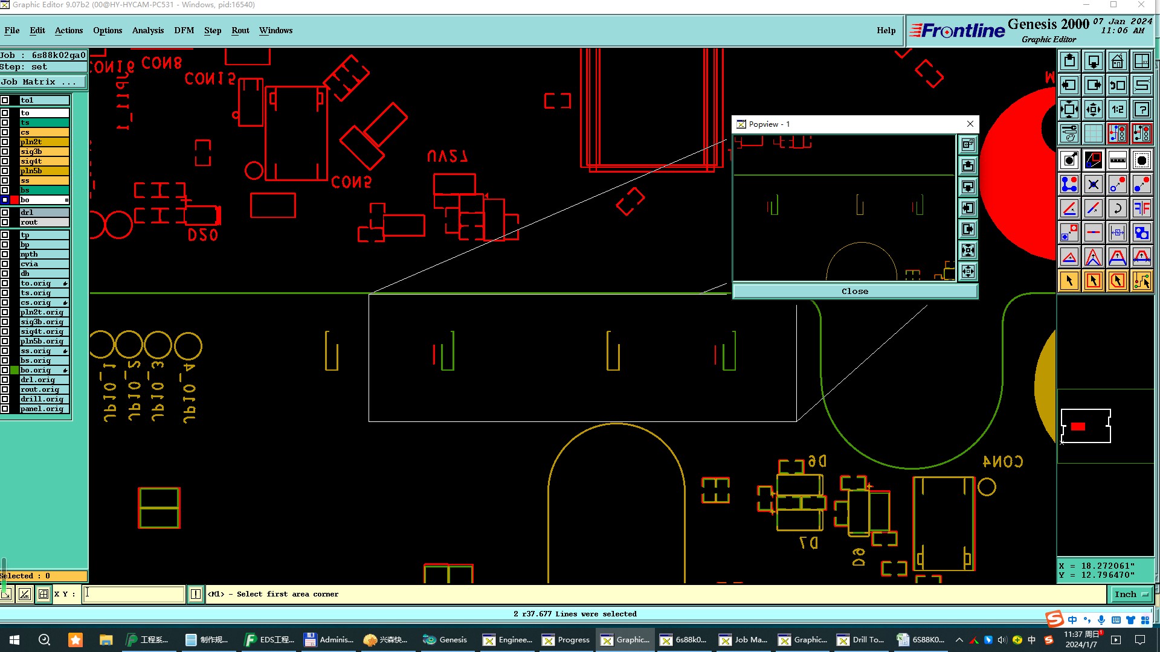Click the wrench and palette settings icon
Viewport: 1160px width, 652px height.
[x=1069, y=133]
